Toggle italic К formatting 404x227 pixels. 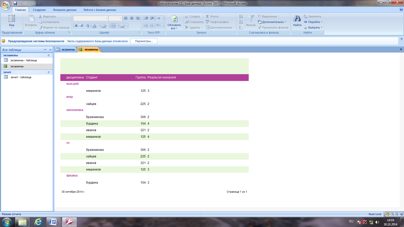[82, 26]
